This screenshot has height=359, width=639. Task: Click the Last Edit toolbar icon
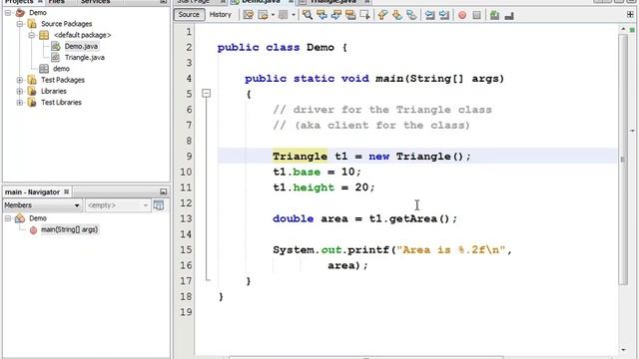pos(249,15)
